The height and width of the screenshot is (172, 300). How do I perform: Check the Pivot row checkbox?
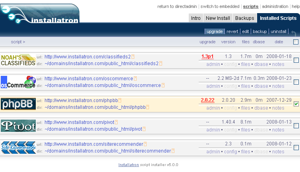296,126
